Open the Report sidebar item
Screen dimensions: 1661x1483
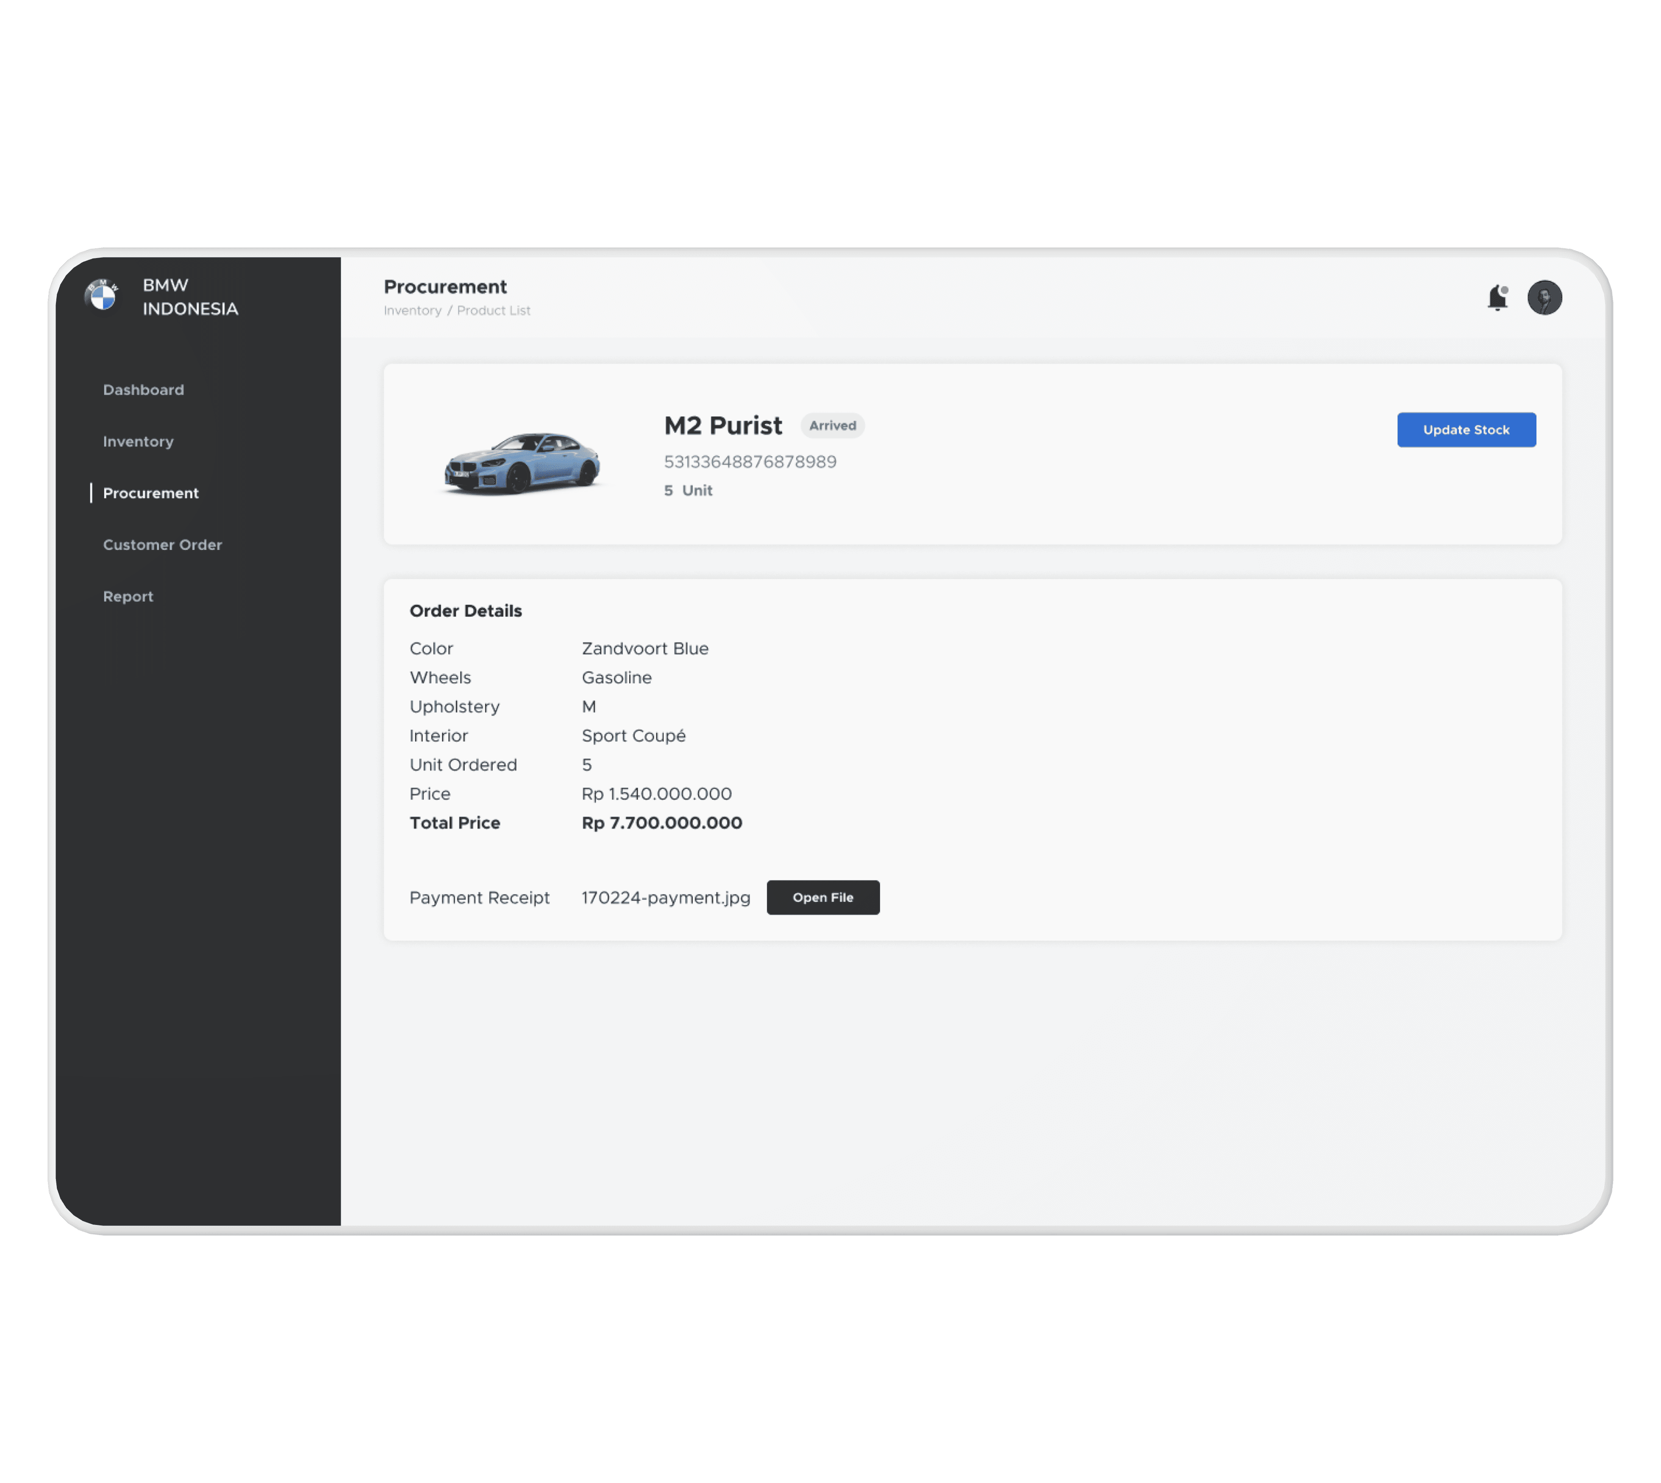tap(128, 597)
